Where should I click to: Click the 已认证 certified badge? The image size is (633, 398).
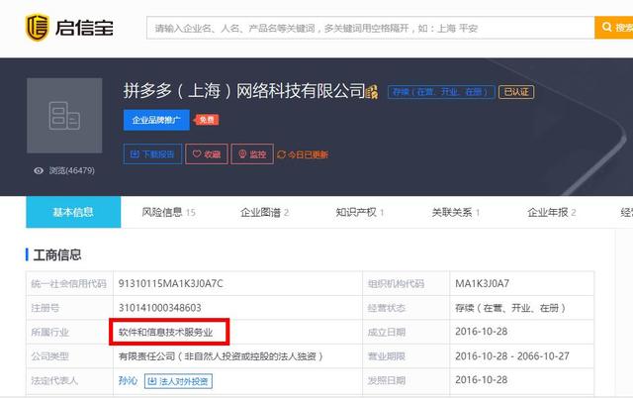click(x=516, y=92)
